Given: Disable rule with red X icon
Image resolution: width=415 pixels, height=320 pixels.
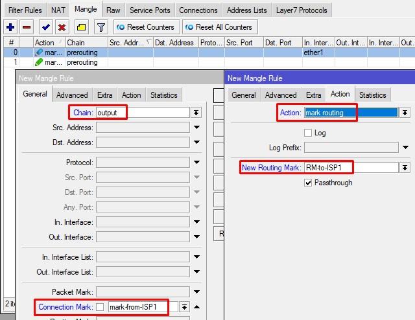Looking at the screenshot, I should pyautogui.click(x=62, y=27).
